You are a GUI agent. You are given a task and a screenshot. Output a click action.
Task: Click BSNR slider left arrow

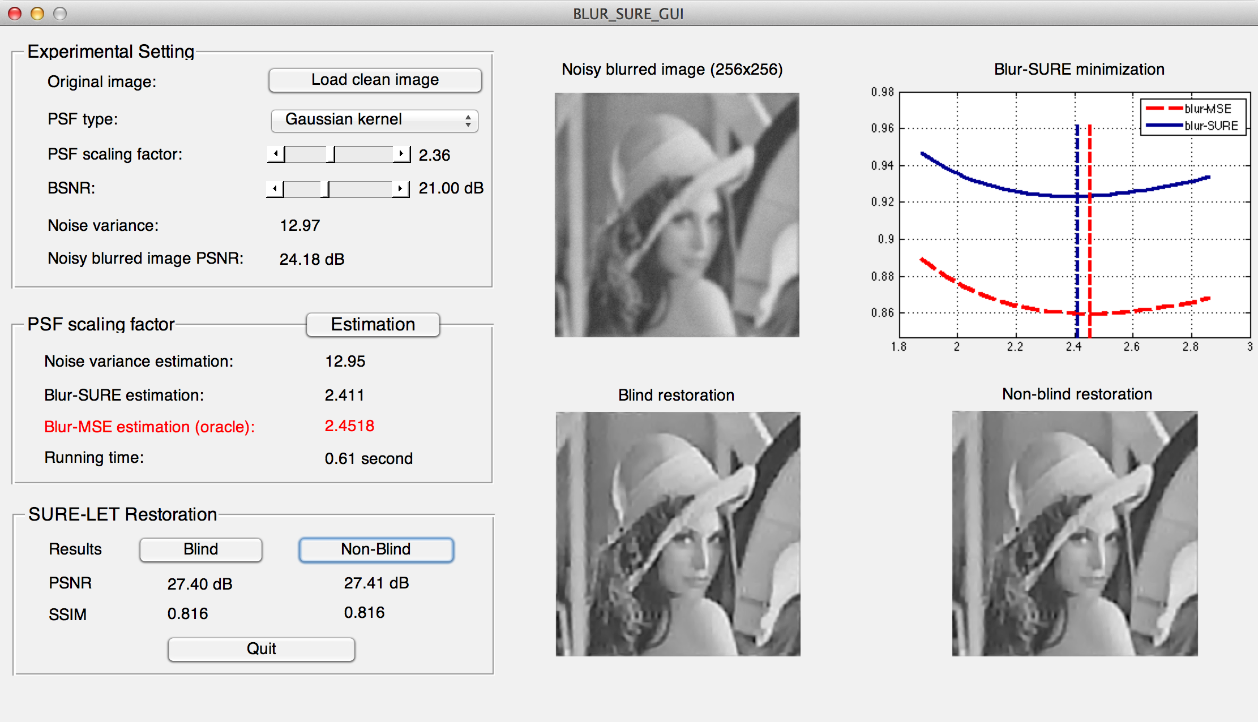click(x=275, y=188)
